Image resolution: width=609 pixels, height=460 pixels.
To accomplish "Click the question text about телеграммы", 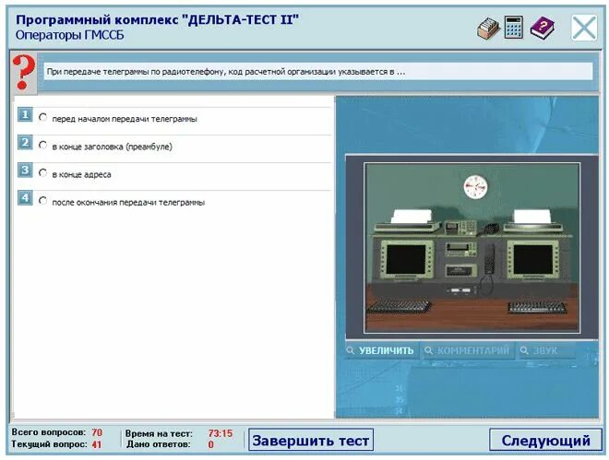I will [226, 72].
